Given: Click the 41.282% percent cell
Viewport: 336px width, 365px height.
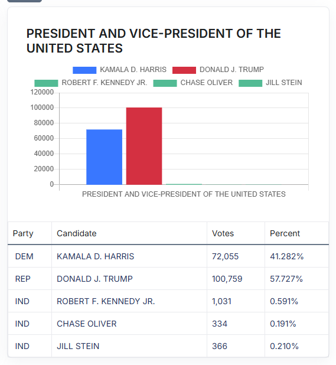Looking at the screenshot, I should tap(296, 256).
